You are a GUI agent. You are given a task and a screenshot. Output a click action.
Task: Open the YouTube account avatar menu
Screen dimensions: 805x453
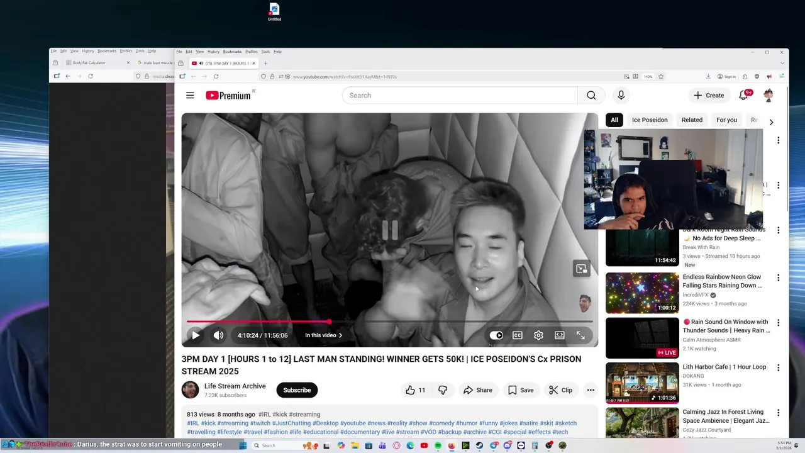[x=769, y=96]
